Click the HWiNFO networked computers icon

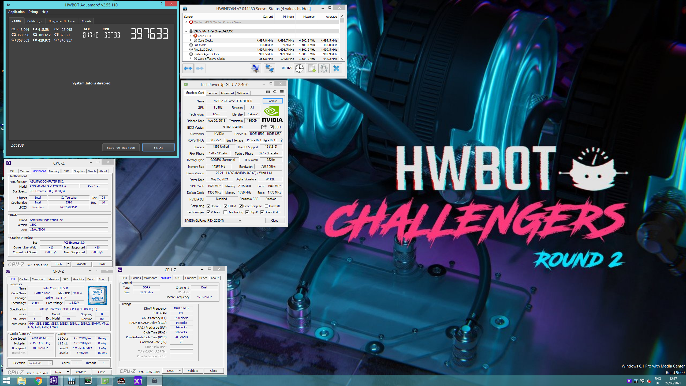[269, 68]
